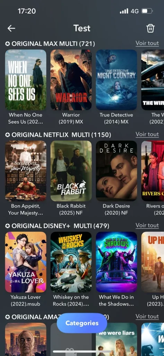Open Bon Appétit, Your Majesty poster
Screen dimensions: 164x356
[x=26, y=171]
